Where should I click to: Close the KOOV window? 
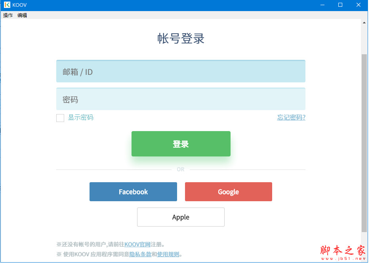coord(359,5)
